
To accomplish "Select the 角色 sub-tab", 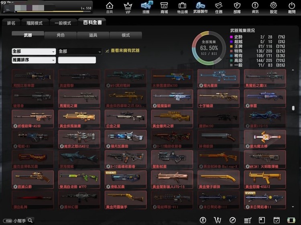I will [x=61, y=35].
